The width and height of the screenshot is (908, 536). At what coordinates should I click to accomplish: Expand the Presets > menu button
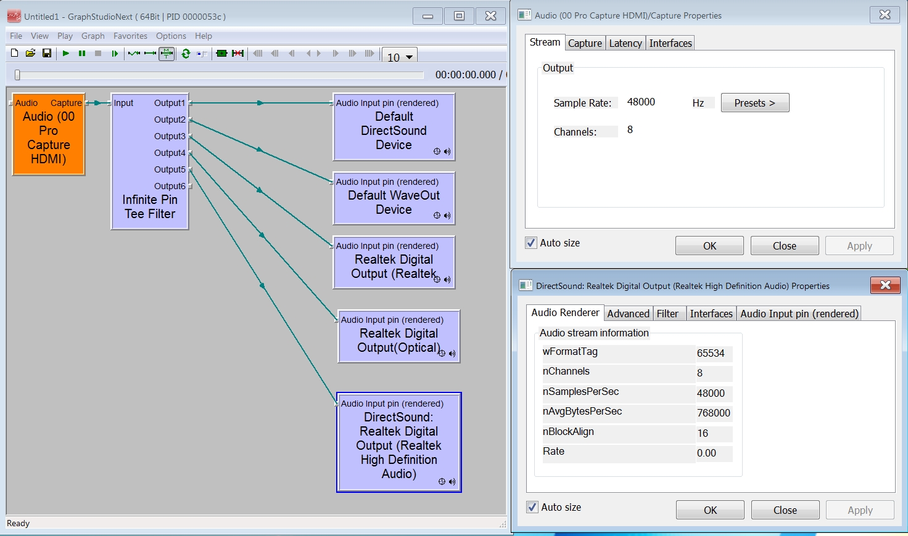pyautogui.click(x=754, y=103)
